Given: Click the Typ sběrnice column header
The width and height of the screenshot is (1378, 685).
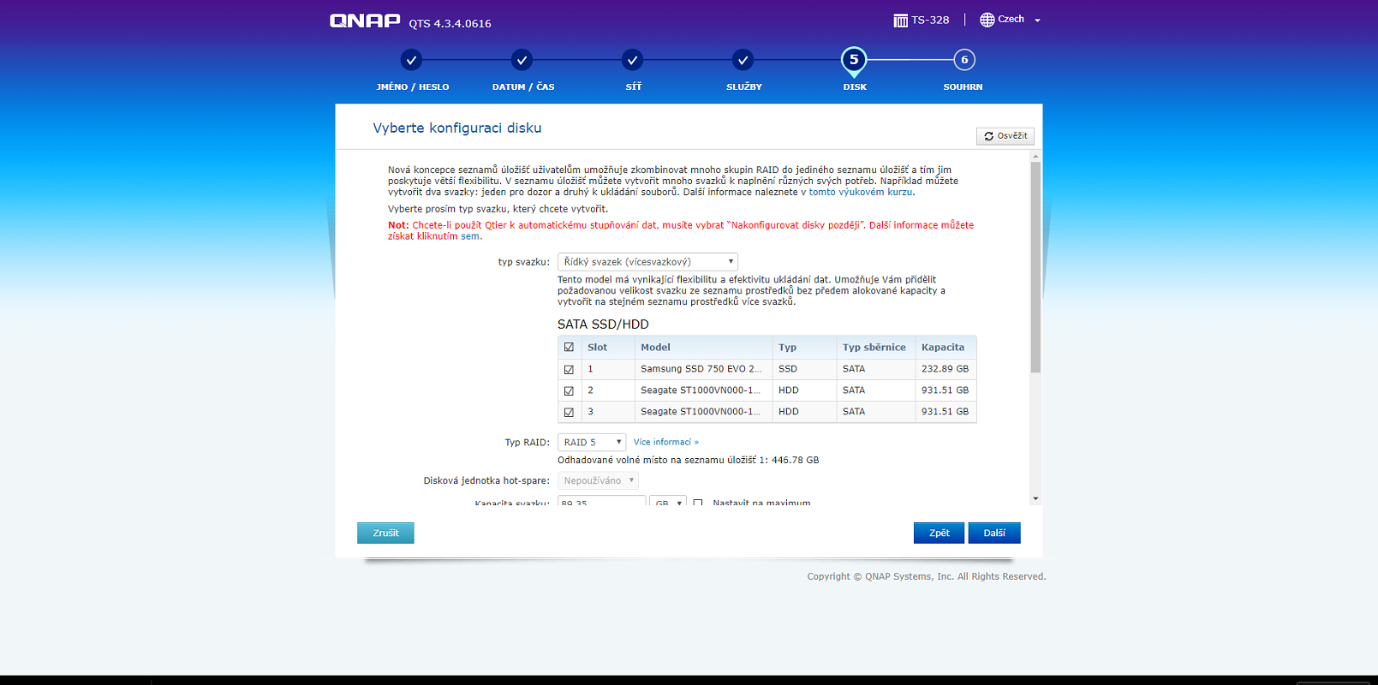Looking at the screenshot, I should coord(875,348).
